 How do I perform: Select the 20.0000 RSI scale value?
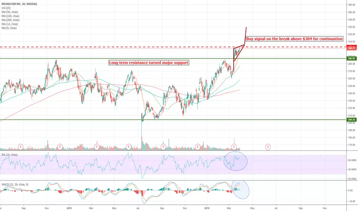pos(352,179)
